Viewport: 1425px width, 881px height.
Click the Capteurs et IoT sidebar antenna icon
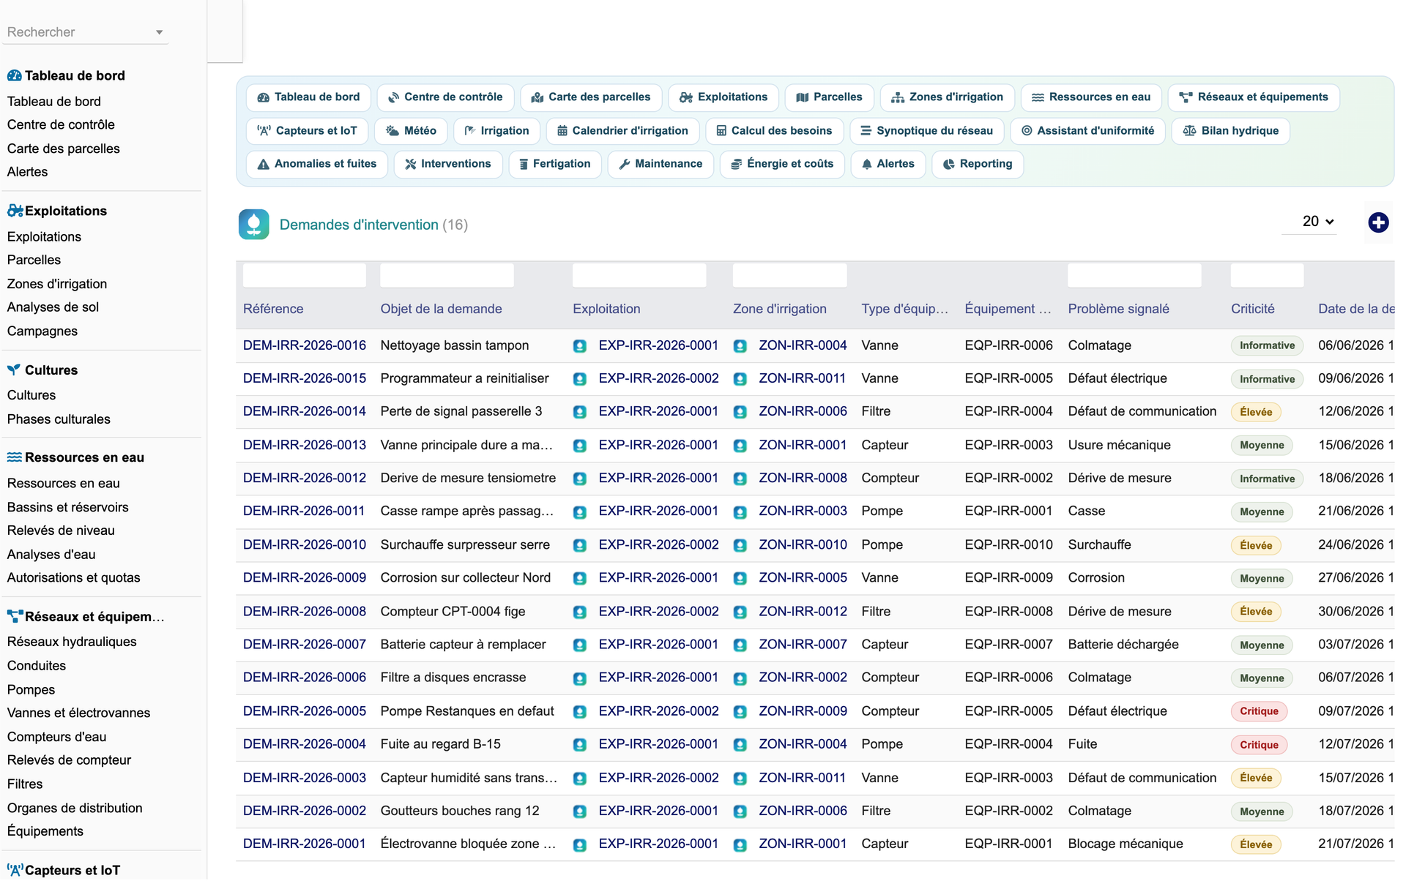pyautogui.click(x=15, y=870)
